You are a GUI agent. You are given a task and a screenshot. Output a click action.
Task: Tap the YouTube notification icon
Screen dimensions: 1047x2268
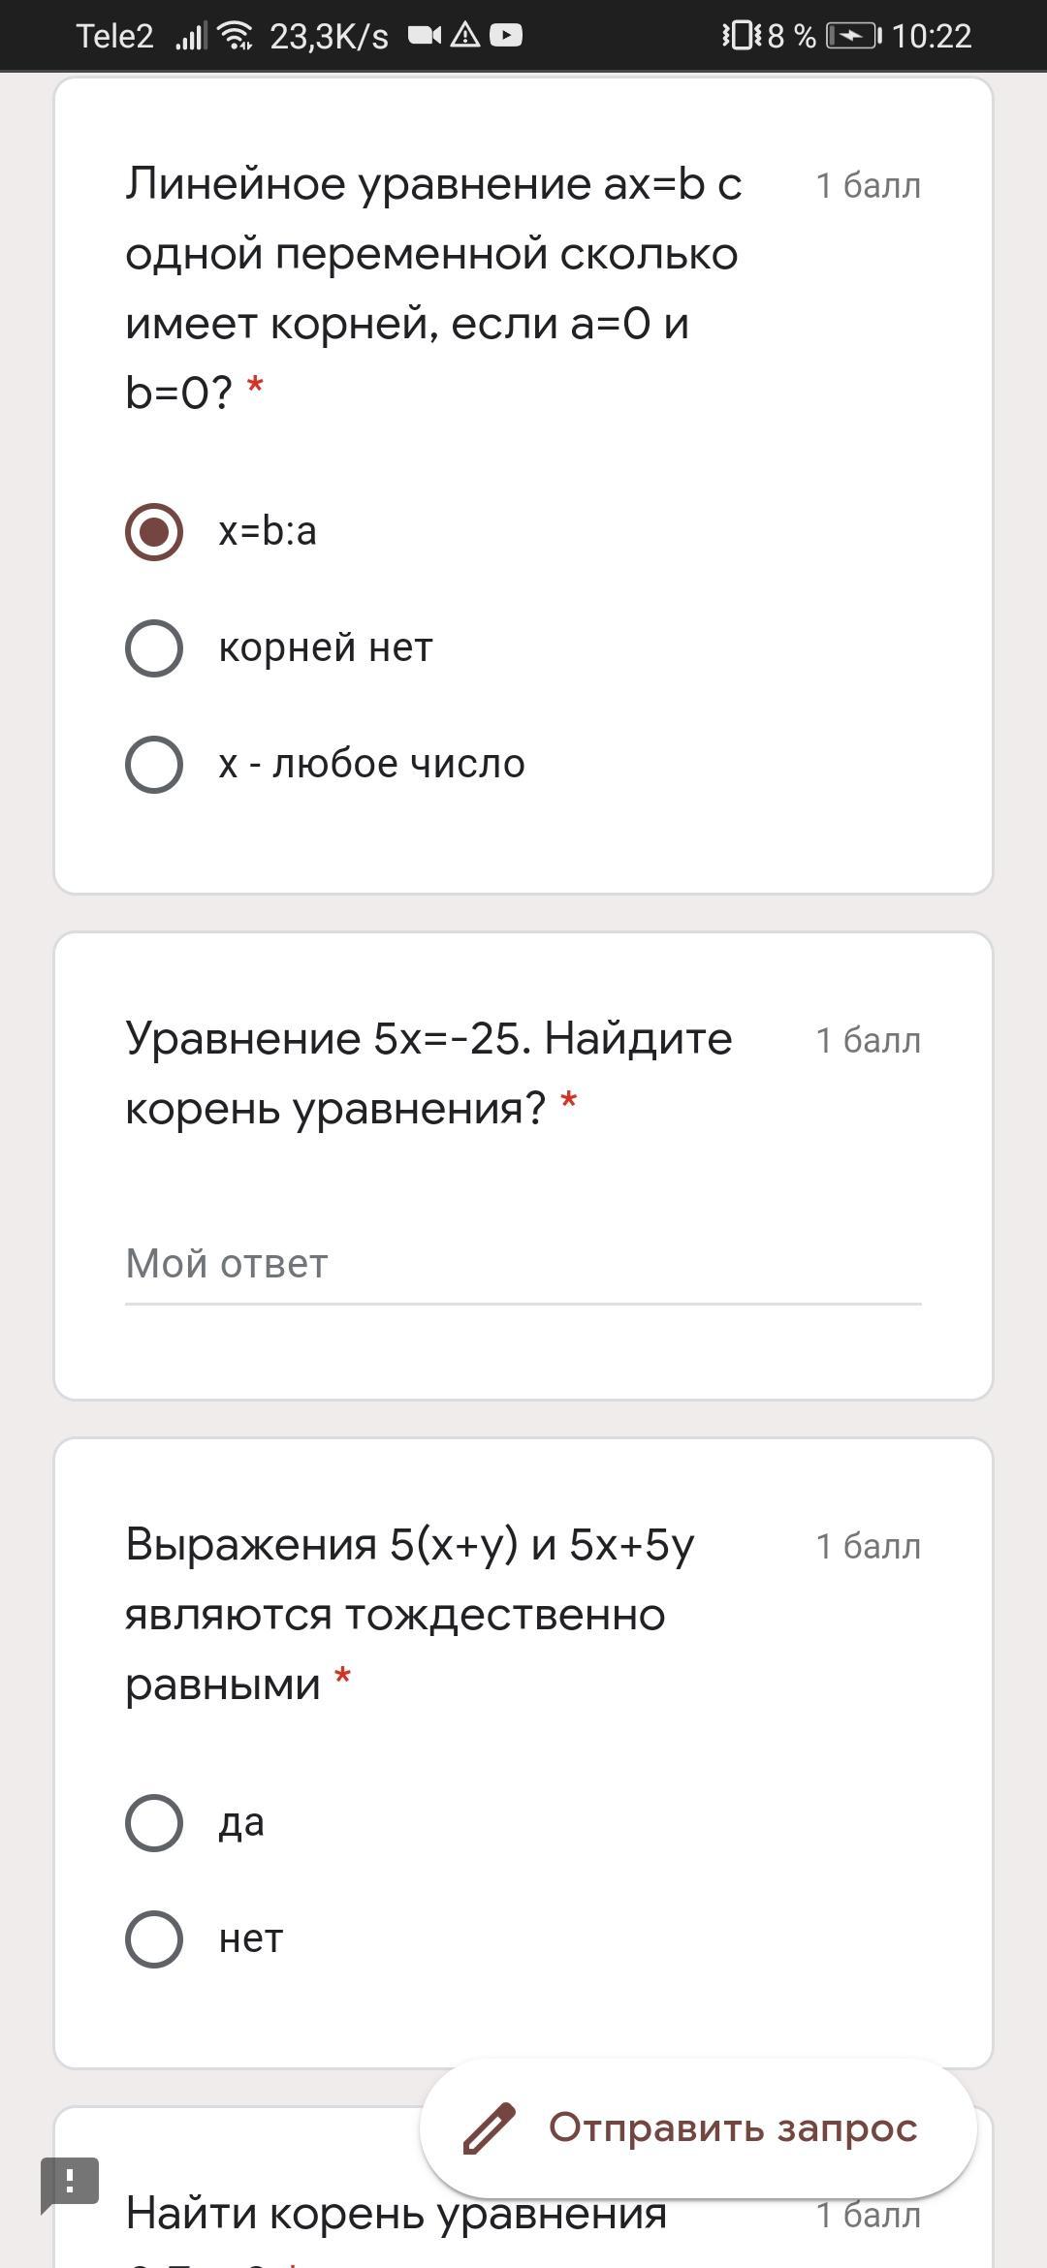tap(506, 36)
